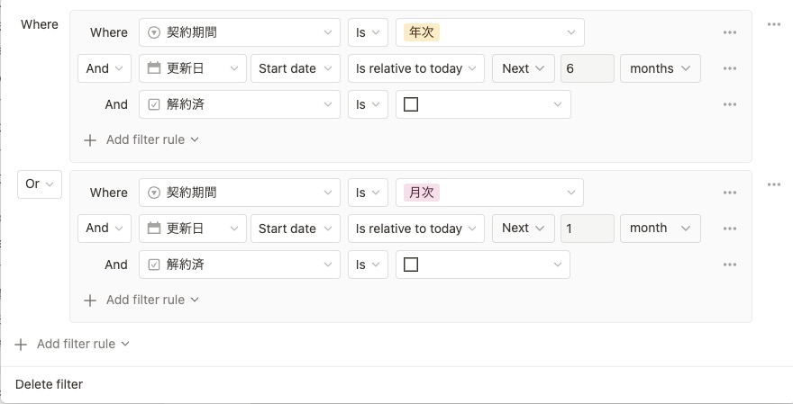Open options for the 月次 rule row
793x404 pixels.
coord(730,193)
